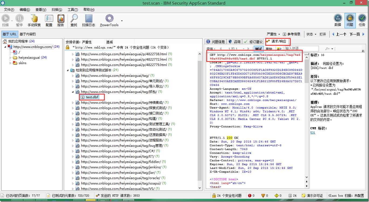
Task: Collapse the tag/抓包/ issue node
Action: tap(72, 92)
